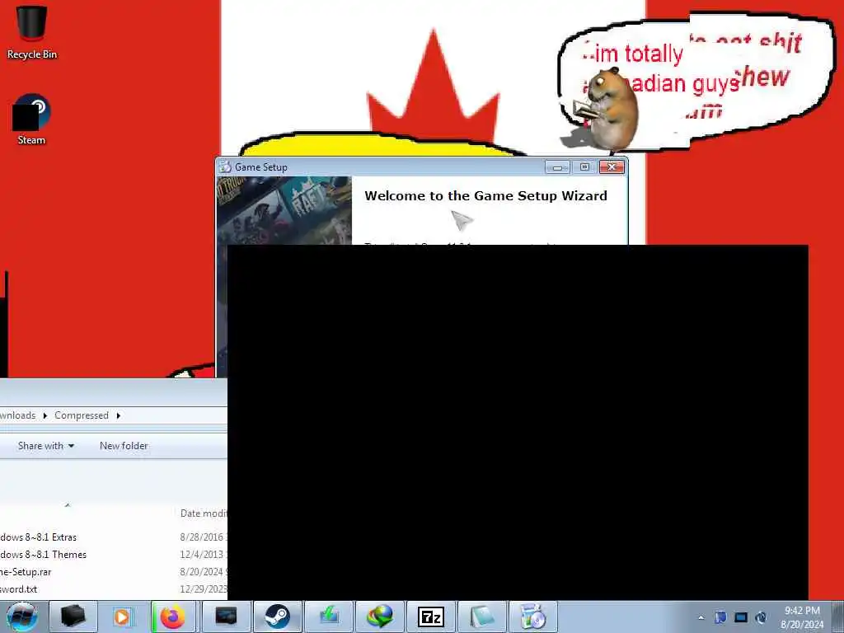Click the 8/20/2024 date cell in Explorer
Image resolution: width=844 pixels, height=633 pixels.
tap(203, 572)
